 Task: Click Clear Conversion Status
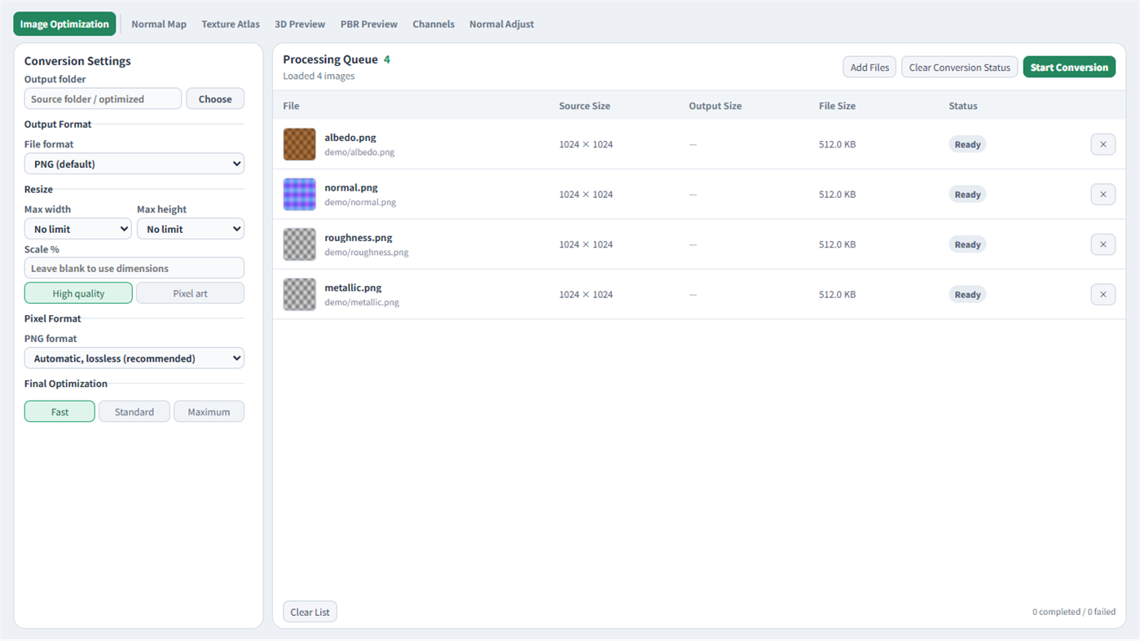960,67
